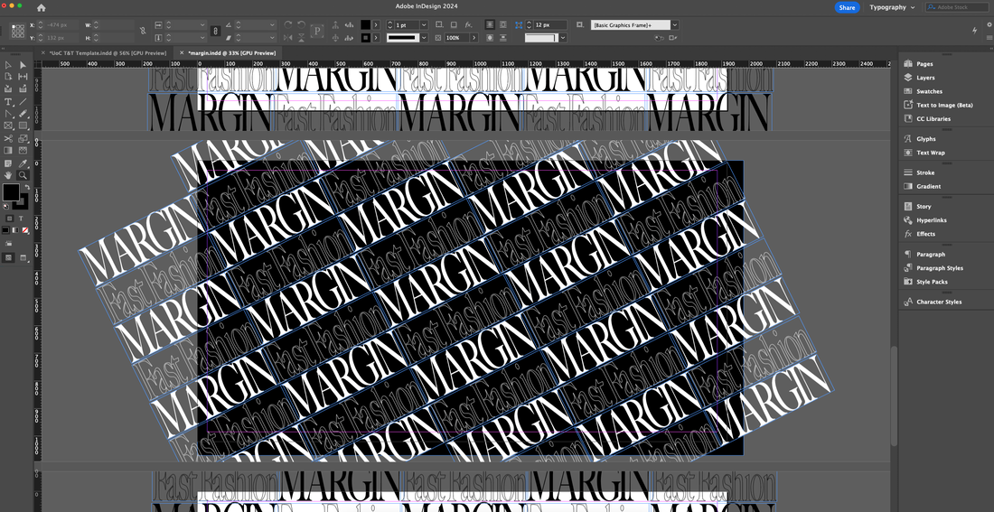Image resolution: width=994 pixels, height=512 pixels.
Task: Select the Eyedropper tool
Action: (x=23, y=163)
